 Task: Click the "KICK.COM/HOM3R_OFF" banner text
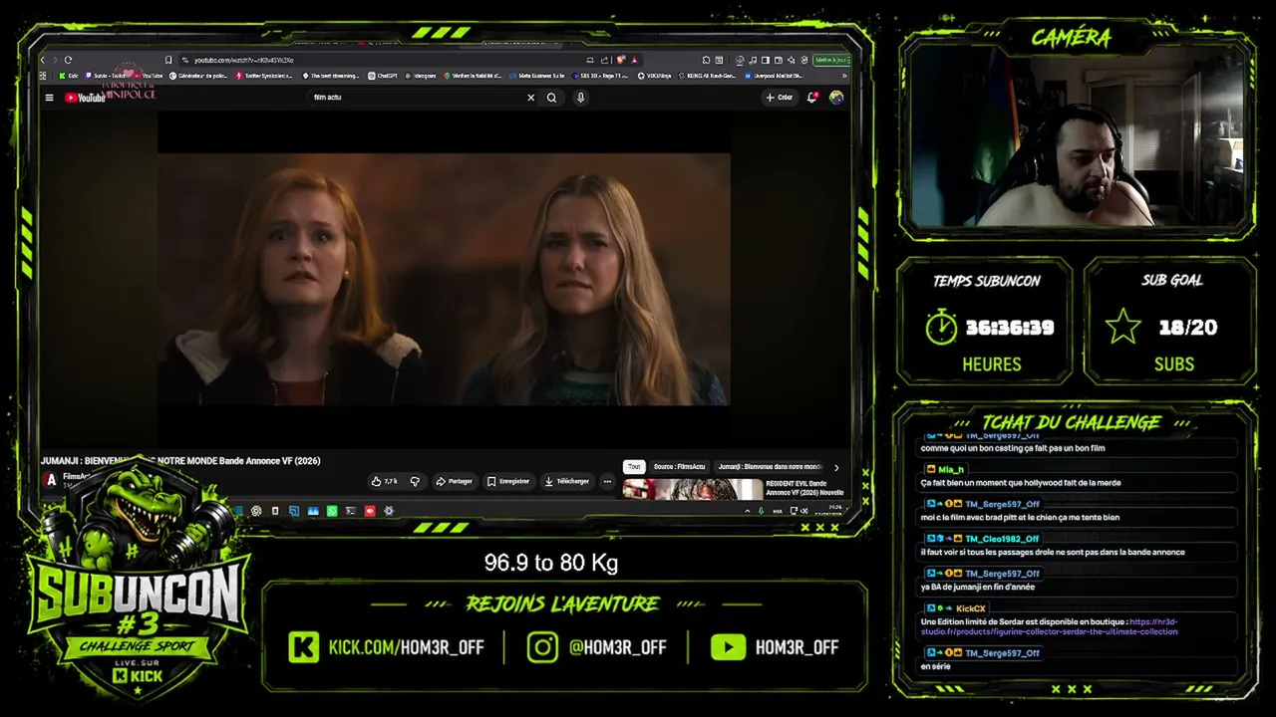coord(407,647)
